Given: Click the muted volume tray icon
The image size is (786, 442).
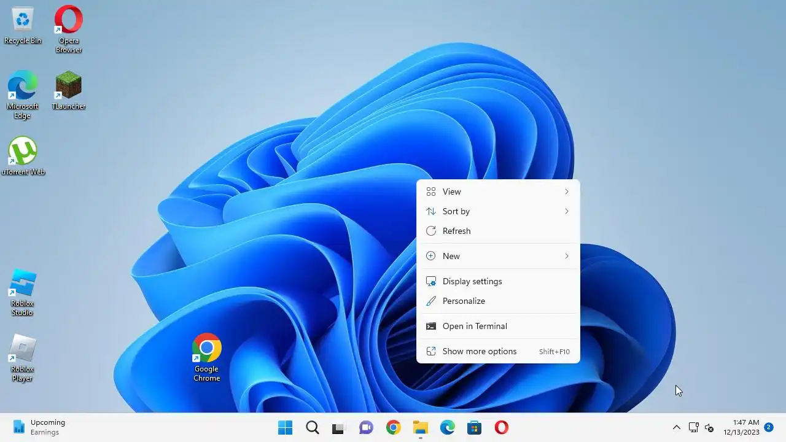Looking at the screenshot, I should click(709, 427).
